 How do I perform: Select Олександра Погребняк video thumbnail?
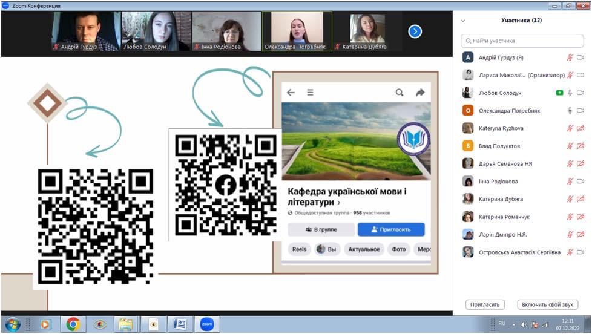[297, 31]
